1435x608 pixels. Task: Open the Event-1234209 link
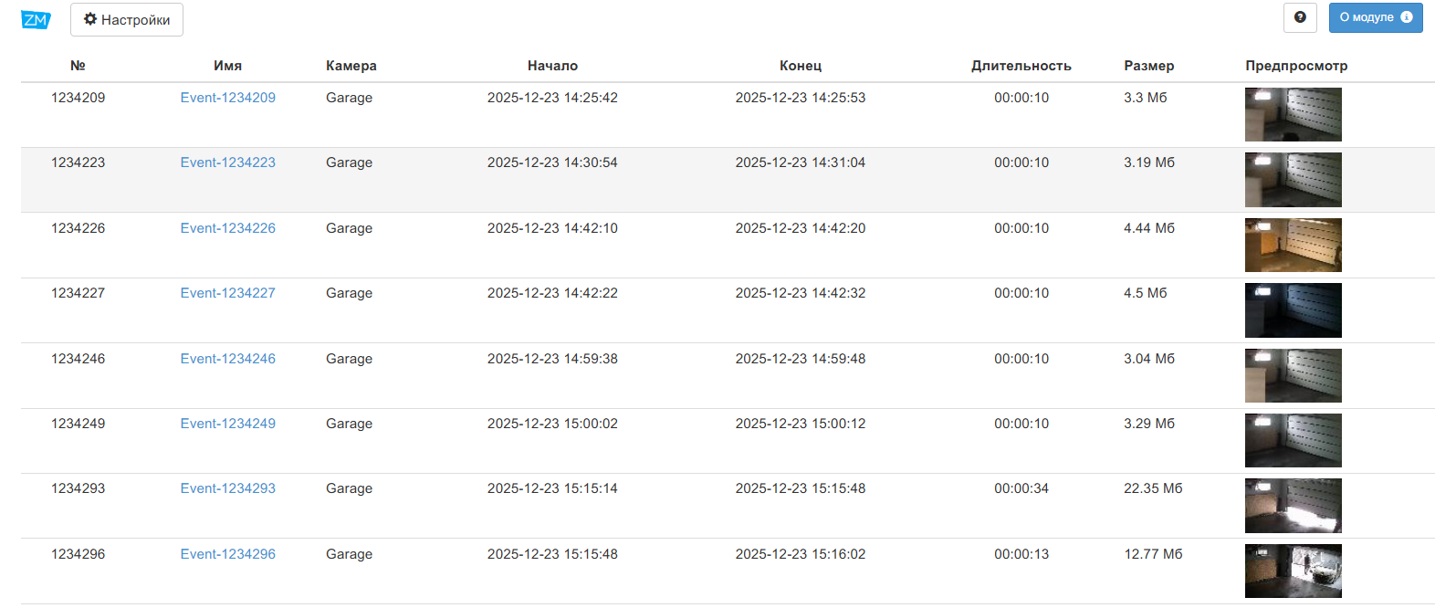click(228, 98)
